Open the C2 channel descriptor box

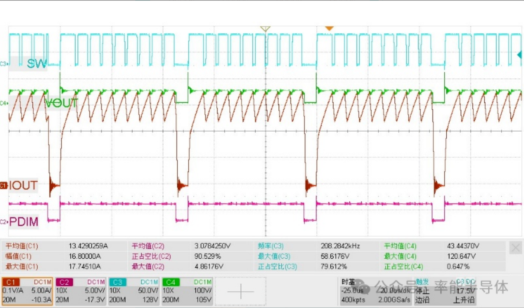[81, 291]
